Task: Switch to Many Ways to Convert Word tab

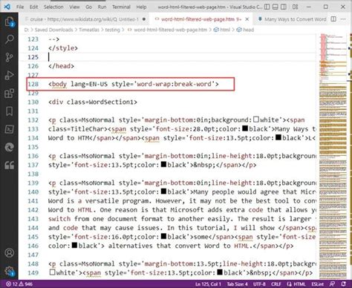Action: (292, 19)
